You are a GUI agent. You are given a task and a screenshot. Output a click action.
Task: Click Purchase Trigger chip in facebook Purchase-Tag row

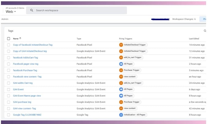point(130,70)
